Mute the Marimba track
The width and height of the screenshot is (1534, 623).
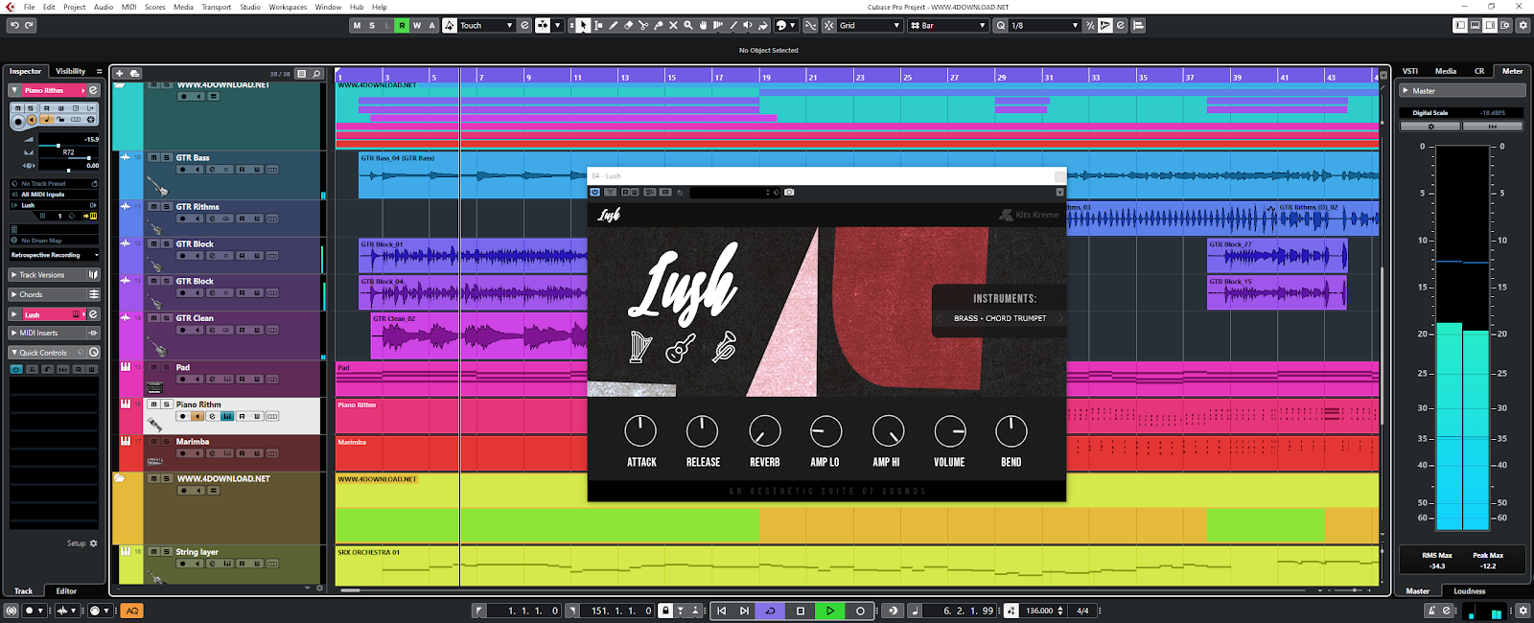153,442
